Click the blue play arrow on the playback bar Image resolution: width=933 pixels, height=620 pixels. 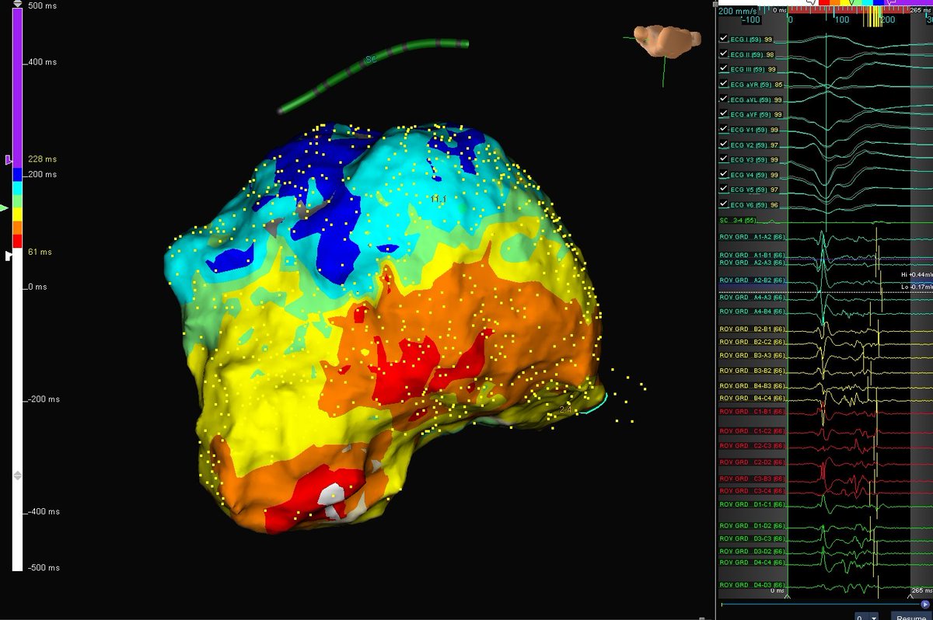(x=925, y=604)
